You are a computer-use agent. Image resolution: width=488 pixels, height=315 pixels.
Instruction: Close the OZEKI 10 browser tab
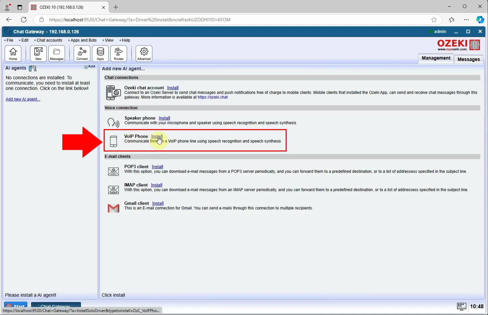103,7
